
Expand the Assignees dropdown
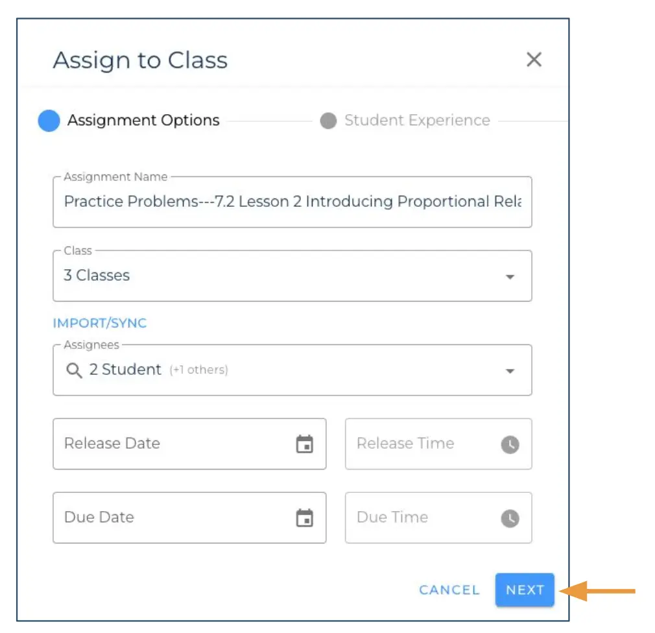tap(292, 370)
